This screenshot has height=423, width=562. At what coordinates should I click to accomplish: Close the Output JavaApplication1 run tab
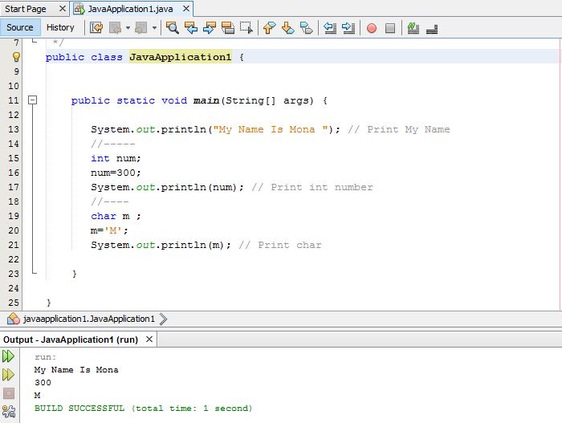[149, 339]
